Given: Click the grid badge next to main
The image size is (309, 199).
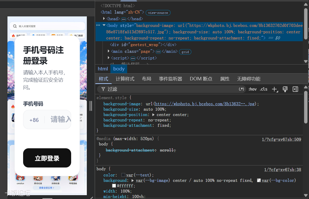Looking at the screenshot, I should (x=185, y=52).
